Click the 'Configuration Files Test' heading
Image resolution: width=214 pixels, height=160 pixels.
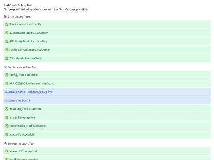(x=22, y=68)
